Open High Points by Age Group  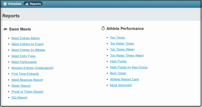(129, 67)
